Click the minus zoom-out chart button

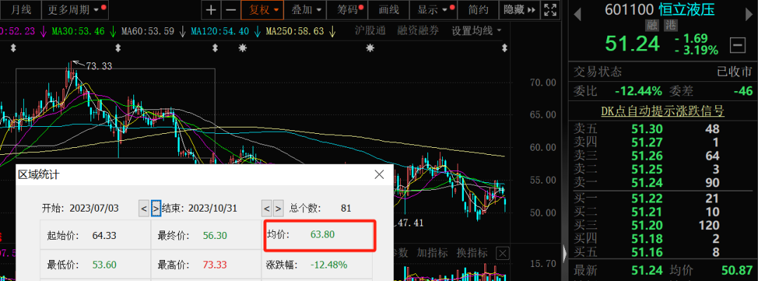tap(230, 10)
